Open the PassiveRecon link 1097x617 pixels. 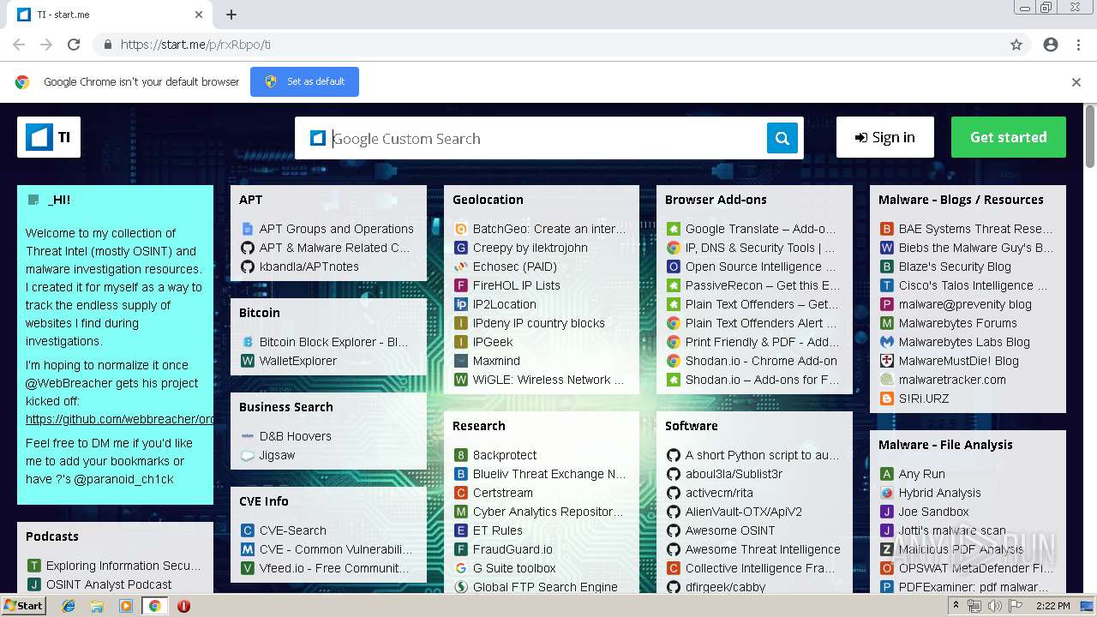(763, 285)
